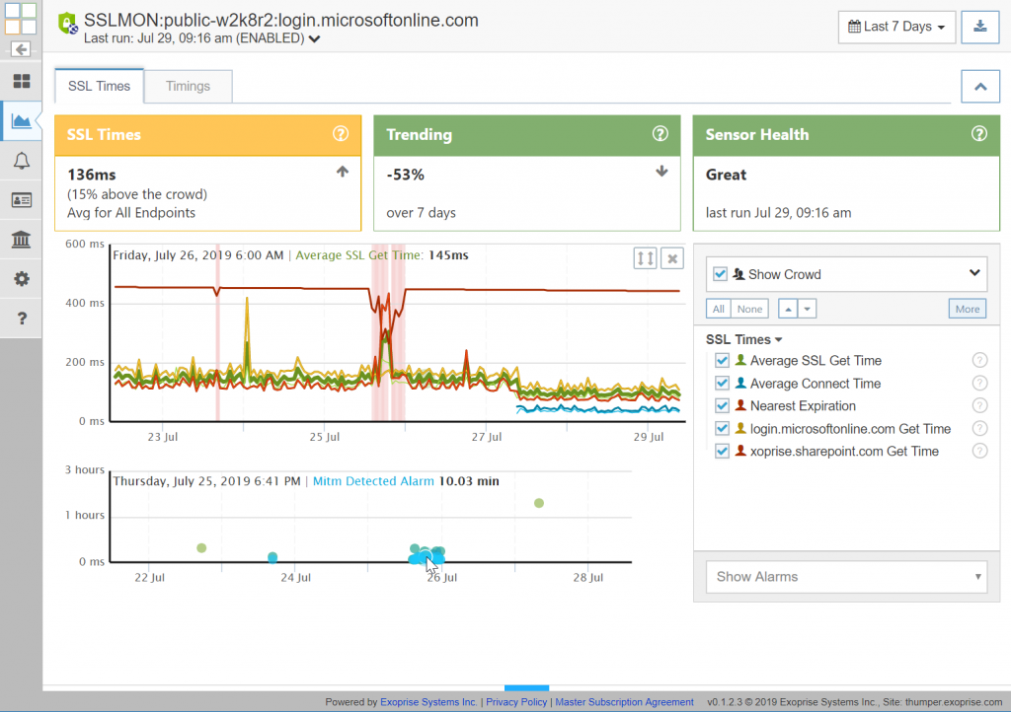
Task: Open the account ID card page
Action: point(21,199)
